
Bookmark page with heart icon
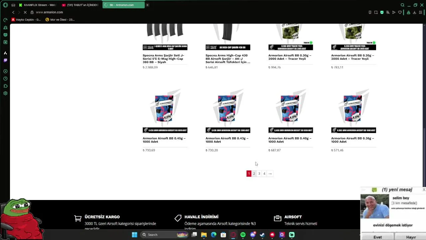tap(400, 12)
